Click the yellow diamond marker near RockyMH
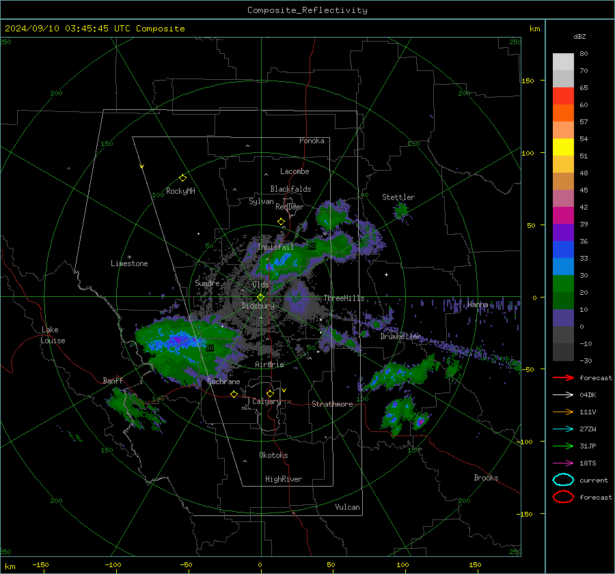This screenshot has width=615, height=574. click(182, 178)
